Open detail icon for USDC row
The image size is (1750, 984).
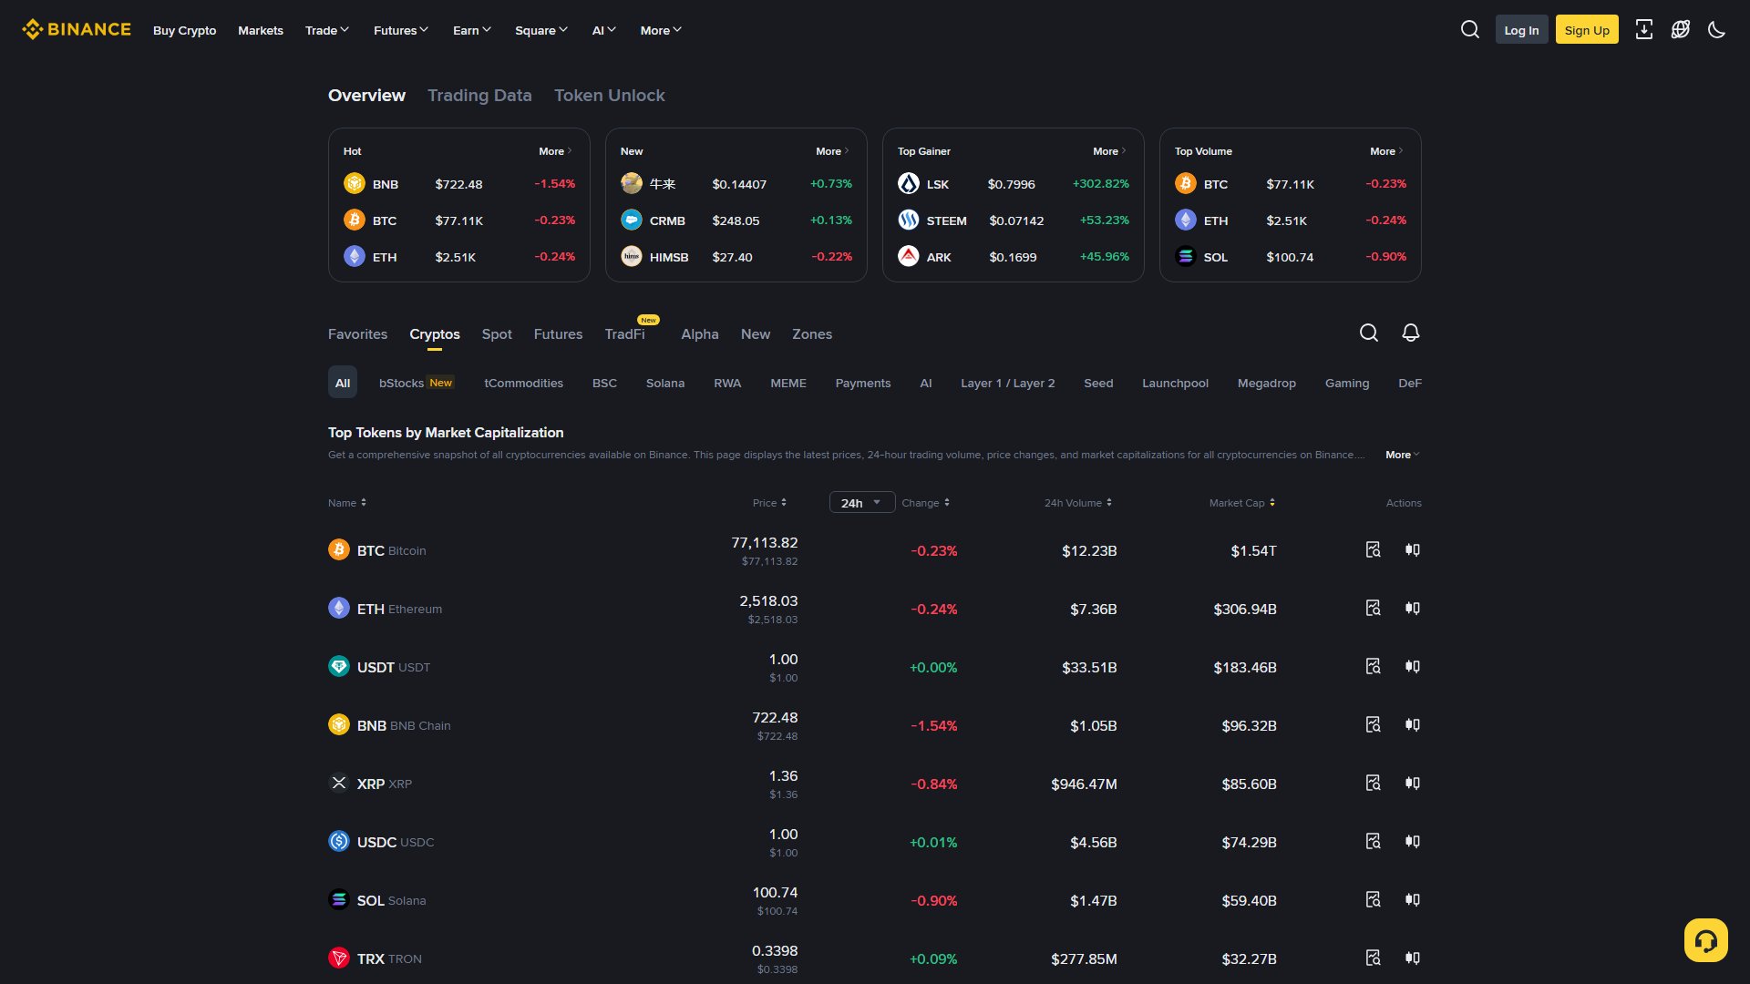1373,841
